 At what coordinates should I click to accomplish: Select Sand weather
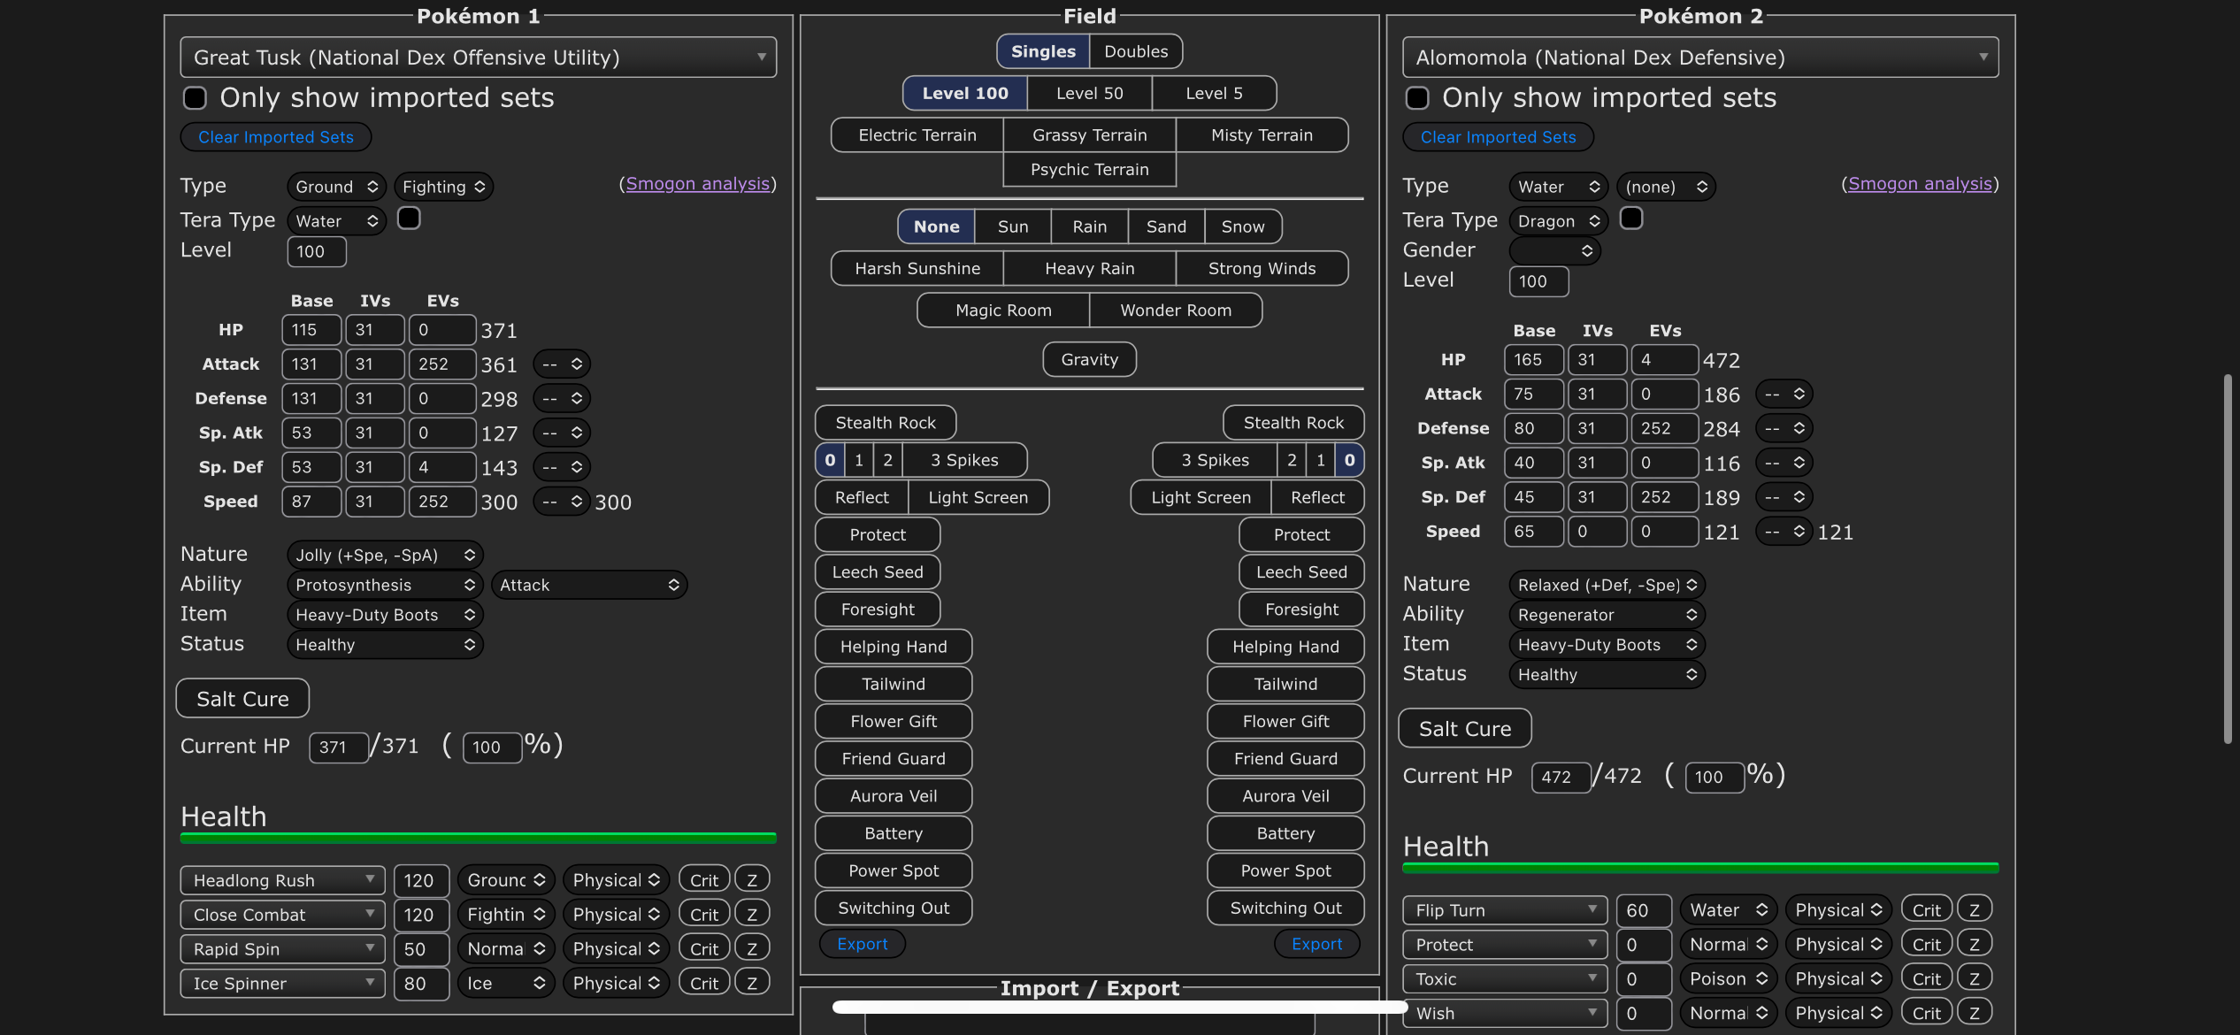pos(1166,227)
